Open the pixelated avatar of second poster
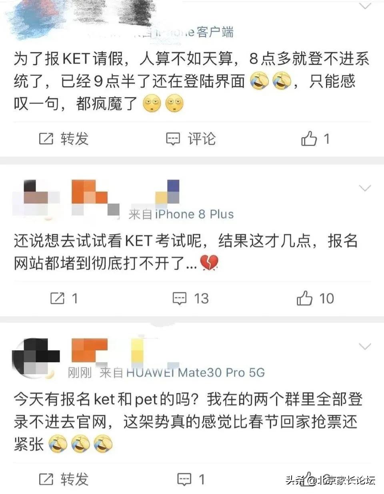Screen dimensions: 384x494 click(x=36, y=198)
